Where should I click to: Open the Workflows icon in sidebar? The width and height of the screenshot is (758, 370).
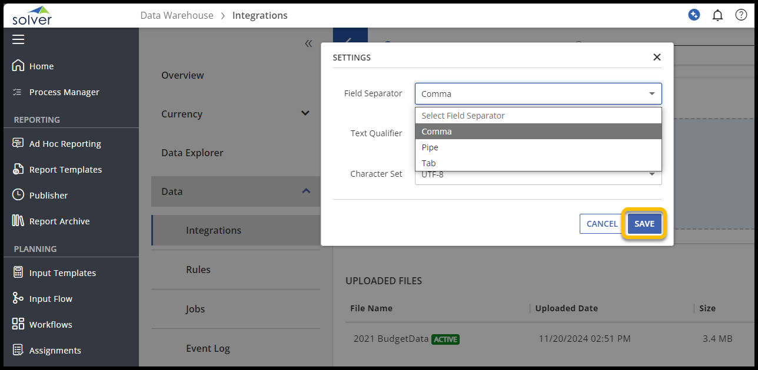point(18,324)
